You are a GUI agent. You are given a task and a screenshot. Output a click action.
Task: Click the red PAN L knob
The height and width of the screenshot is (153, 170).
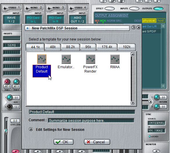click(x=7, y=82)
